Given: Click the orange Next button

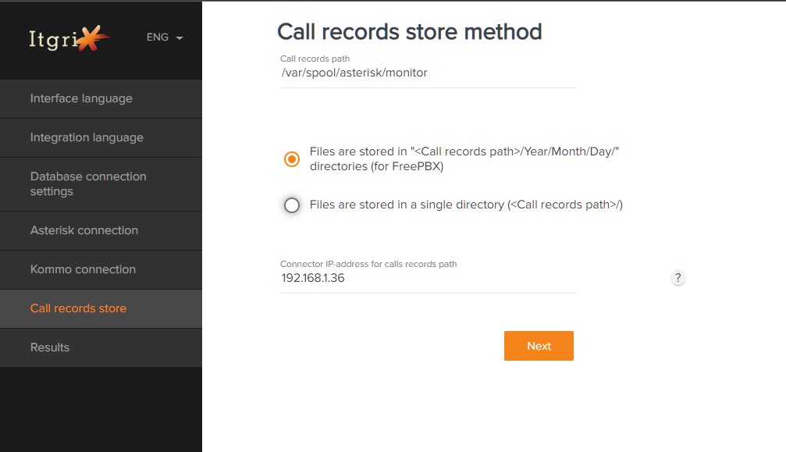Looking at the screenshot, I should click(x=539, y=346).
